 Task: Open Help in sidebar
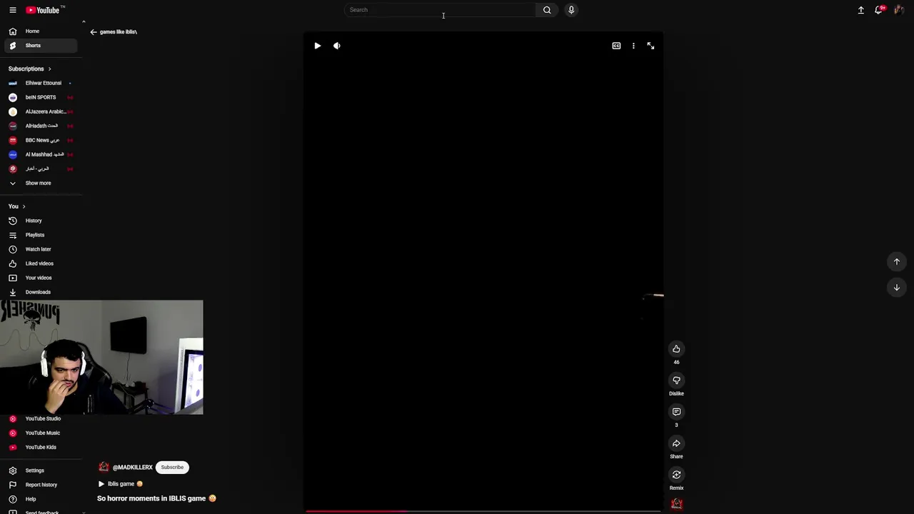pyautogui.click(x=40, y=499)
